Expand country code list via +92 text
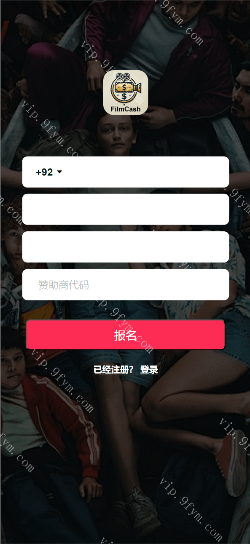The image size is (250, 544). (x=44, y=172)
